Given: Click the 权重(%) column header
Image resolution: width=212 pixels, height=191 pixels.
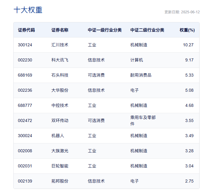Looking at the screenshot, I should 187,30.
